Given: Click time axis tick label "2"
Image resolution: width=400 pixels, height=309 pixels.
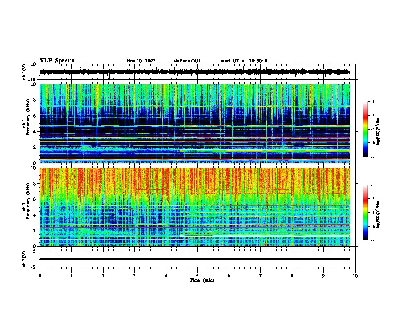Looking at the screenshot, I should [103, 276].
